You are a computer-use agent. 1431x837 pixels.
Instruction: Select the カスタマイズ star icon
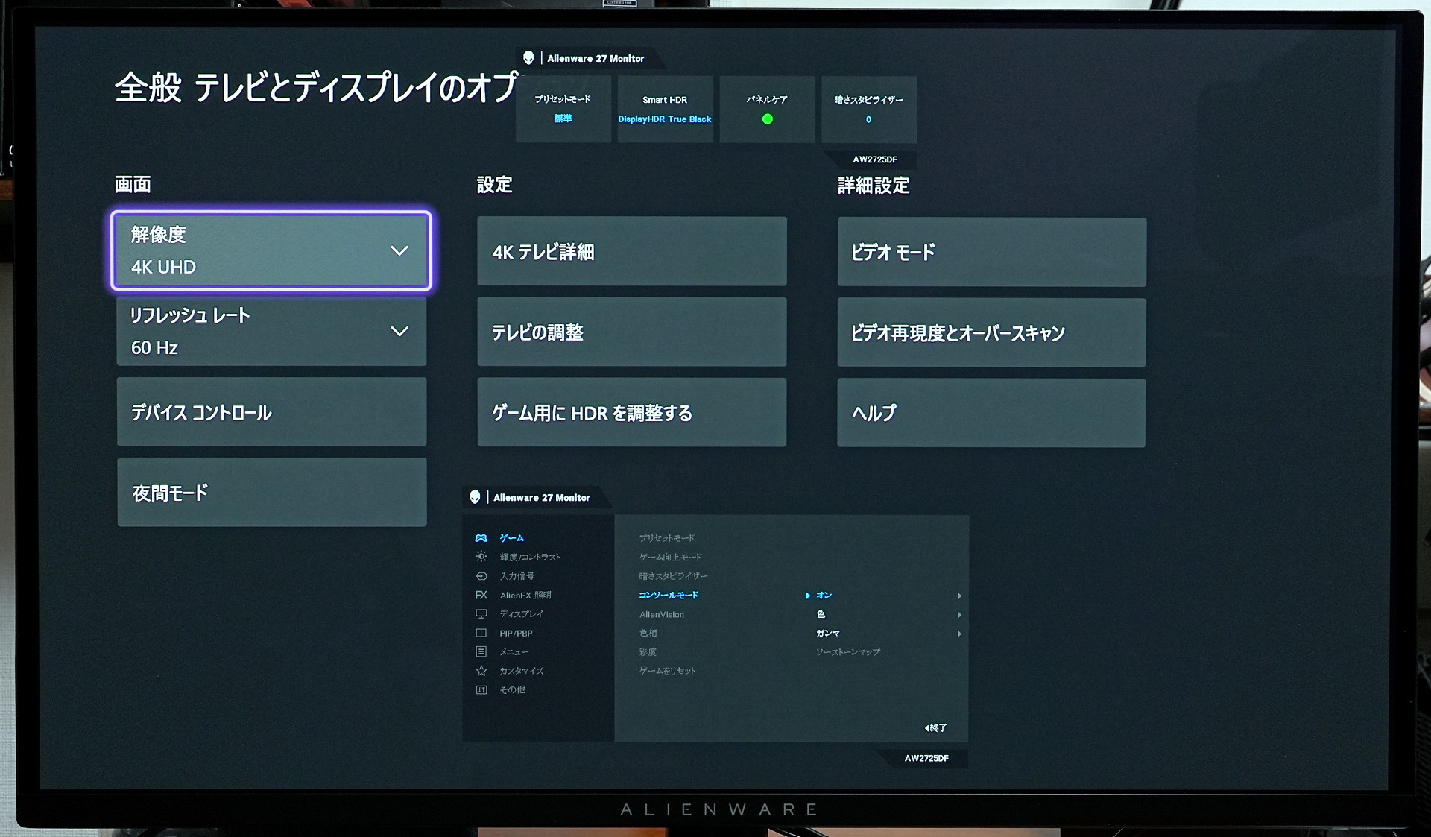point(481,671)
